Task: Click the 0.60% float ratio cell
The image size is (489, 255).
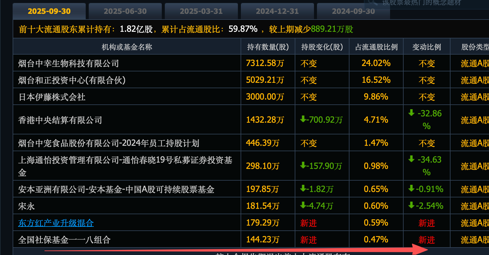Action: [x=376, y=206]
